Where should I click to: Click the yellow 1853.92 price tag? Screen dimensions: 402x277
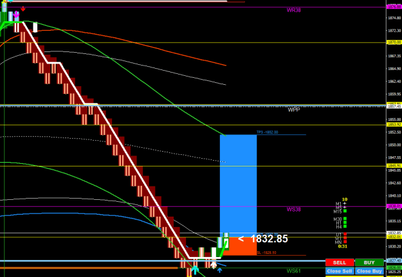click(394, 125)
